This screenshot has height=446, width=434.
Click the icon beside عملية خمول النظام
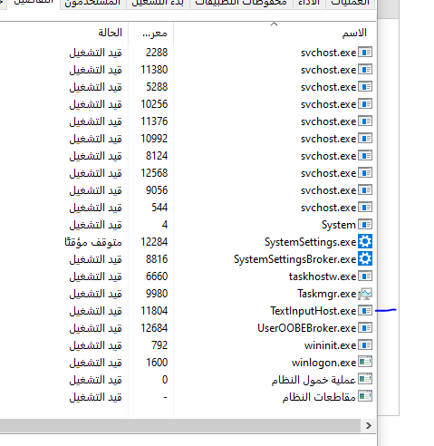point(365,379)
